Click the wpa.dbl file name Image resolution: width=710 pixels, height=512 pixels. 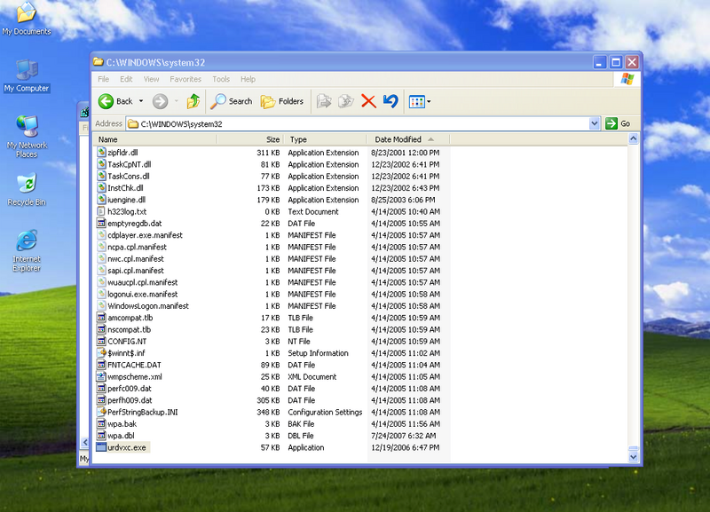point(121,436)
